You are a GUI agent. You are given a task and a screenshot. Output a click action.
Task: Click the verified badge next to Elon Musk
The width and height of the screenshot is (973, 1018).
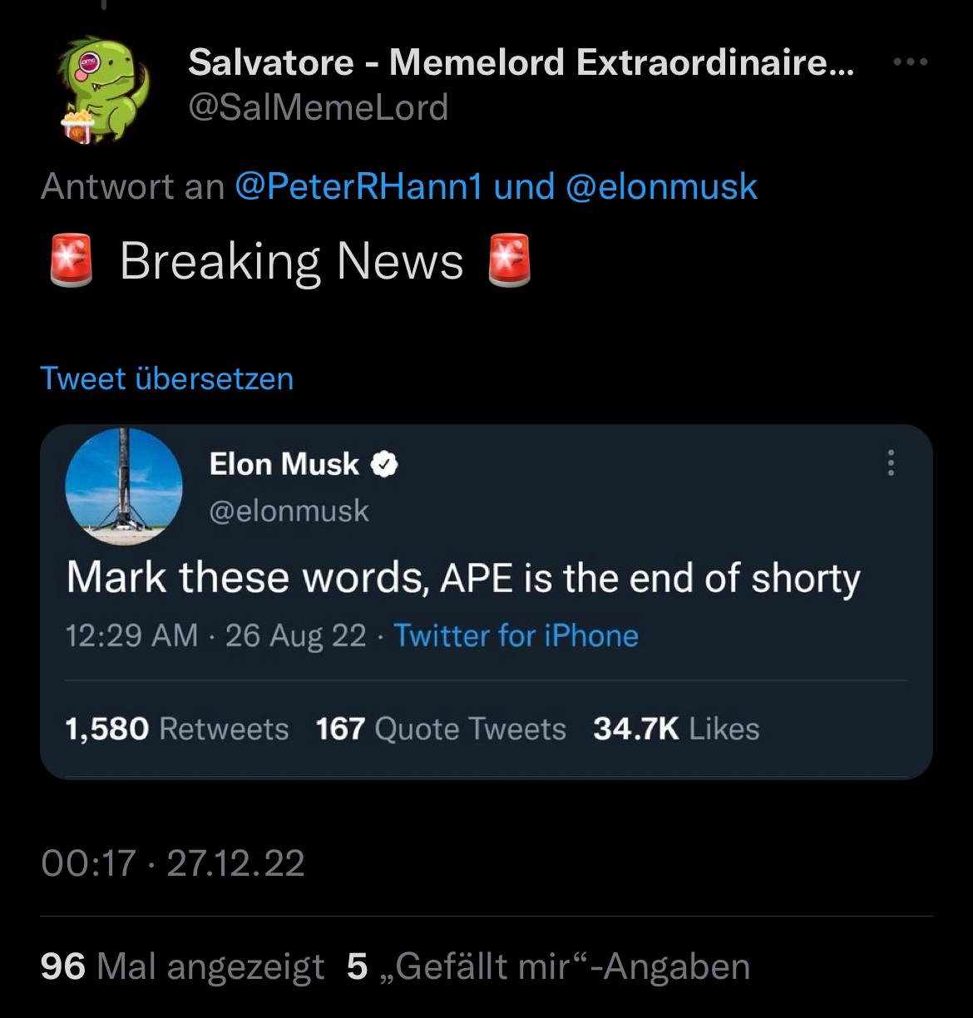point(384,465)
